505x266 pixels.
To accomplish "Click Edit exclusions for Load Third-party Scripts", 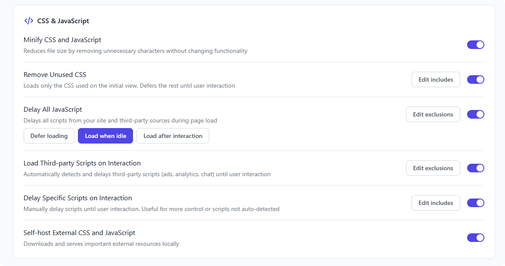I will 433,168.
